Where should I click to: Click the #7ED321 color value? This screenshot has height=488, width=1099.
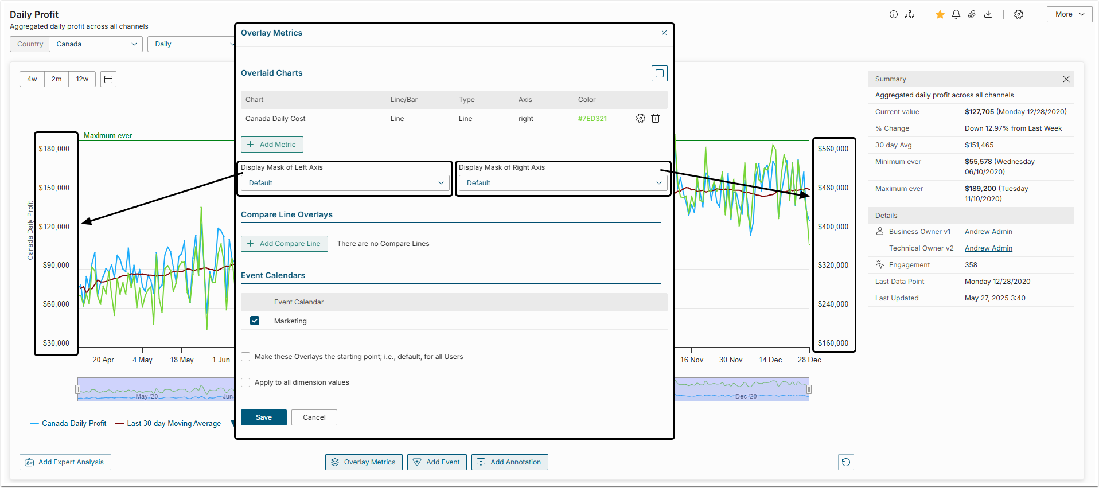[x=592, y=119]
